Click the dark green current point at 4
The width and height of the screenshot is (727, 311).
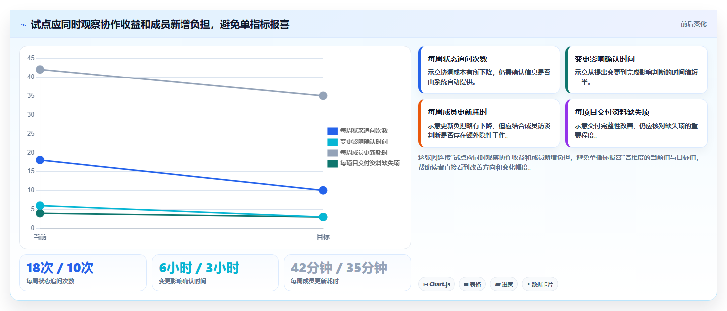click(x=40, y=213)
